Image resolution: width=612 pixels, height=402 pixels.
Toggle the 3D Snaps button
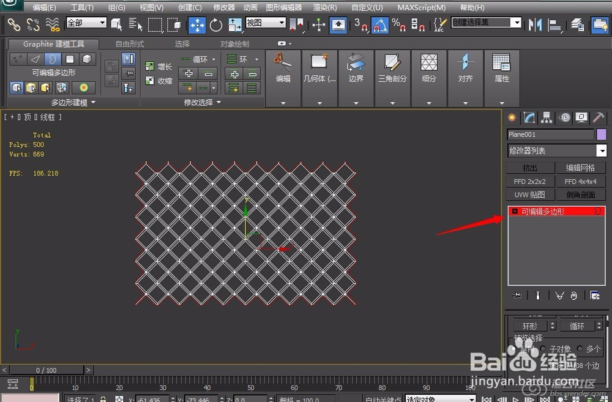360,25
